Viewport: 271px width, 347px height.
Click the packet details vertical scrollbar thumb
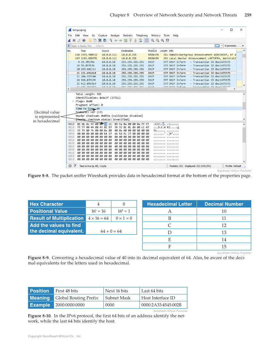pos(244,106)
